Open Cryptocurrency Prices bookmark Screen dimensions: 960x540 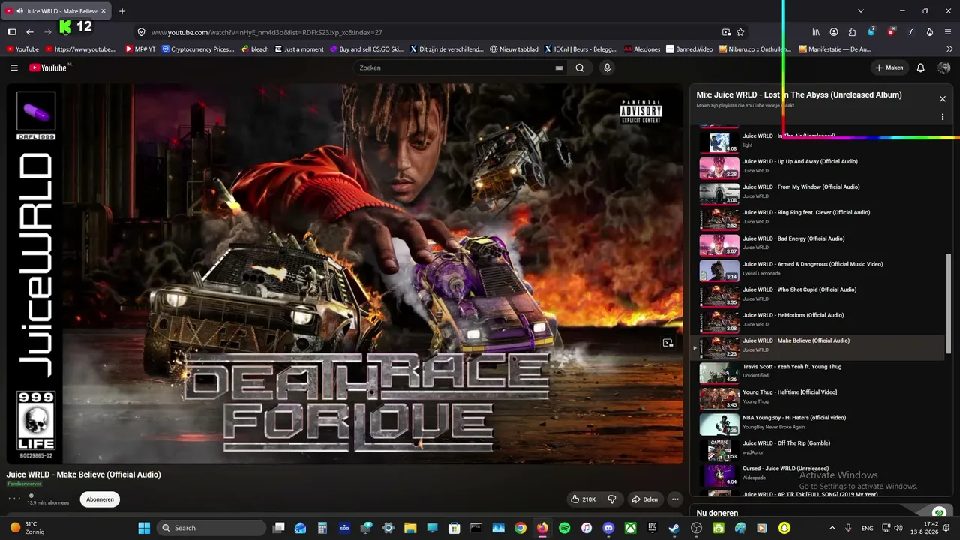[x=198, y=49]
